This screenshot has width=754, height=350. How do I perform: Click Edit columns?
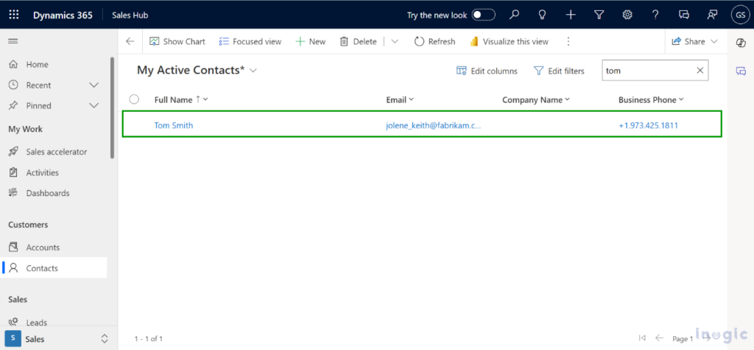coord(487,71)
